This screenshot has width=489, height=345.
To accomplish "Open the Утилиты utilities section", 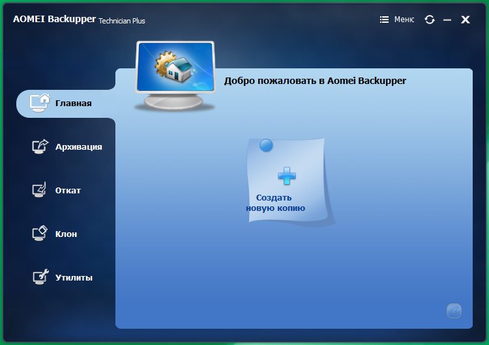I will tap(63, 277).
